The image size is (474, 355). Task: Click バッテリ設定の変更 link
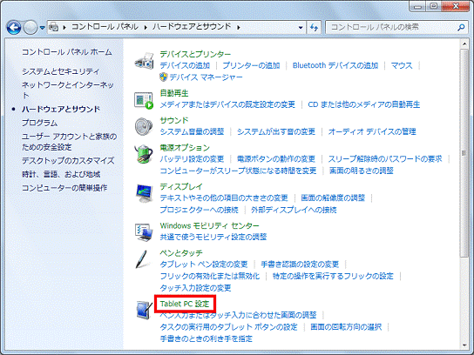coord(192,158)
